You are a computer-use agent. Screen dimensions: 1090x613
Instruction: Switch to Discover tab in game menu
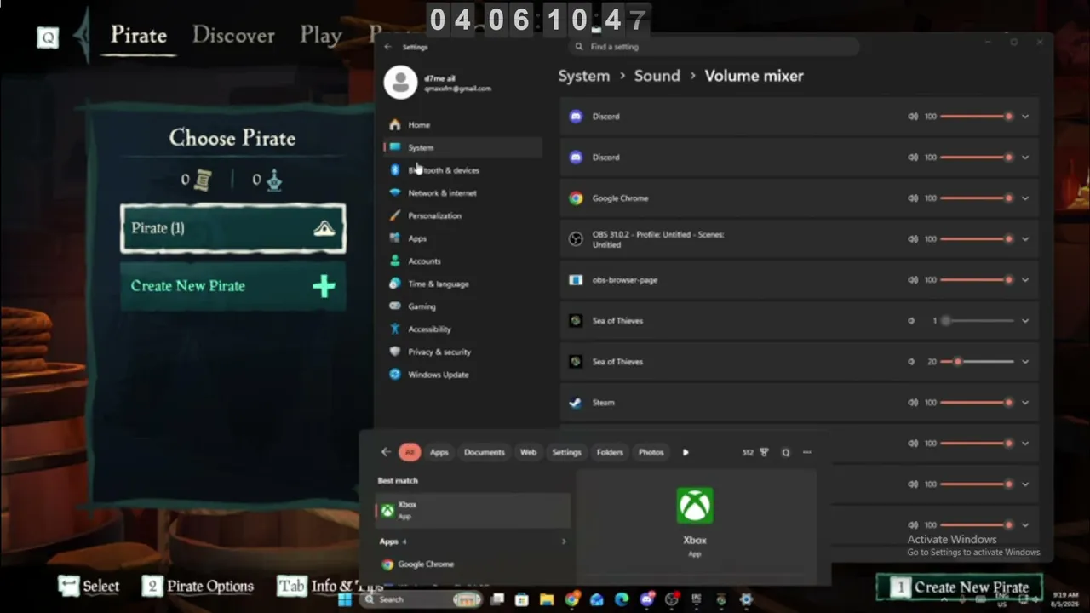[x=233, y=35]
